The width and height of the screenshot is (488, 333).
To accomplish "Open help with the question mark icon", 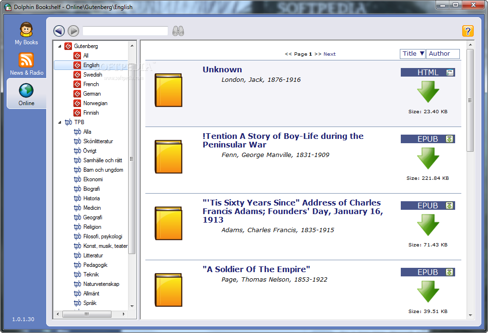I will (468, 31).
